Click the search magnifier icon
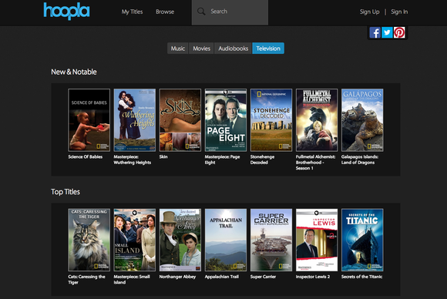This screenshot has height=299, width=447. click(x=201, y=12)
